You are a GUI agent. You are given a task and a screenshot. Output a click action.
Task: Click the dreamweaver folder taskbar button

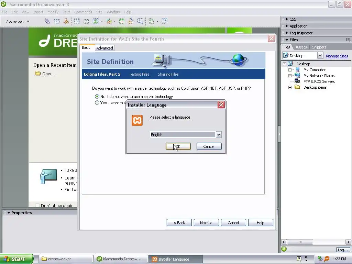click(66, 259)
